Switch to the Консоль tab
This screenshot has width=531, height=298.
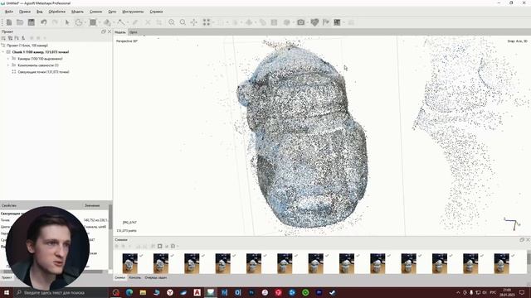pyautogui.click(x=134, y=277)
